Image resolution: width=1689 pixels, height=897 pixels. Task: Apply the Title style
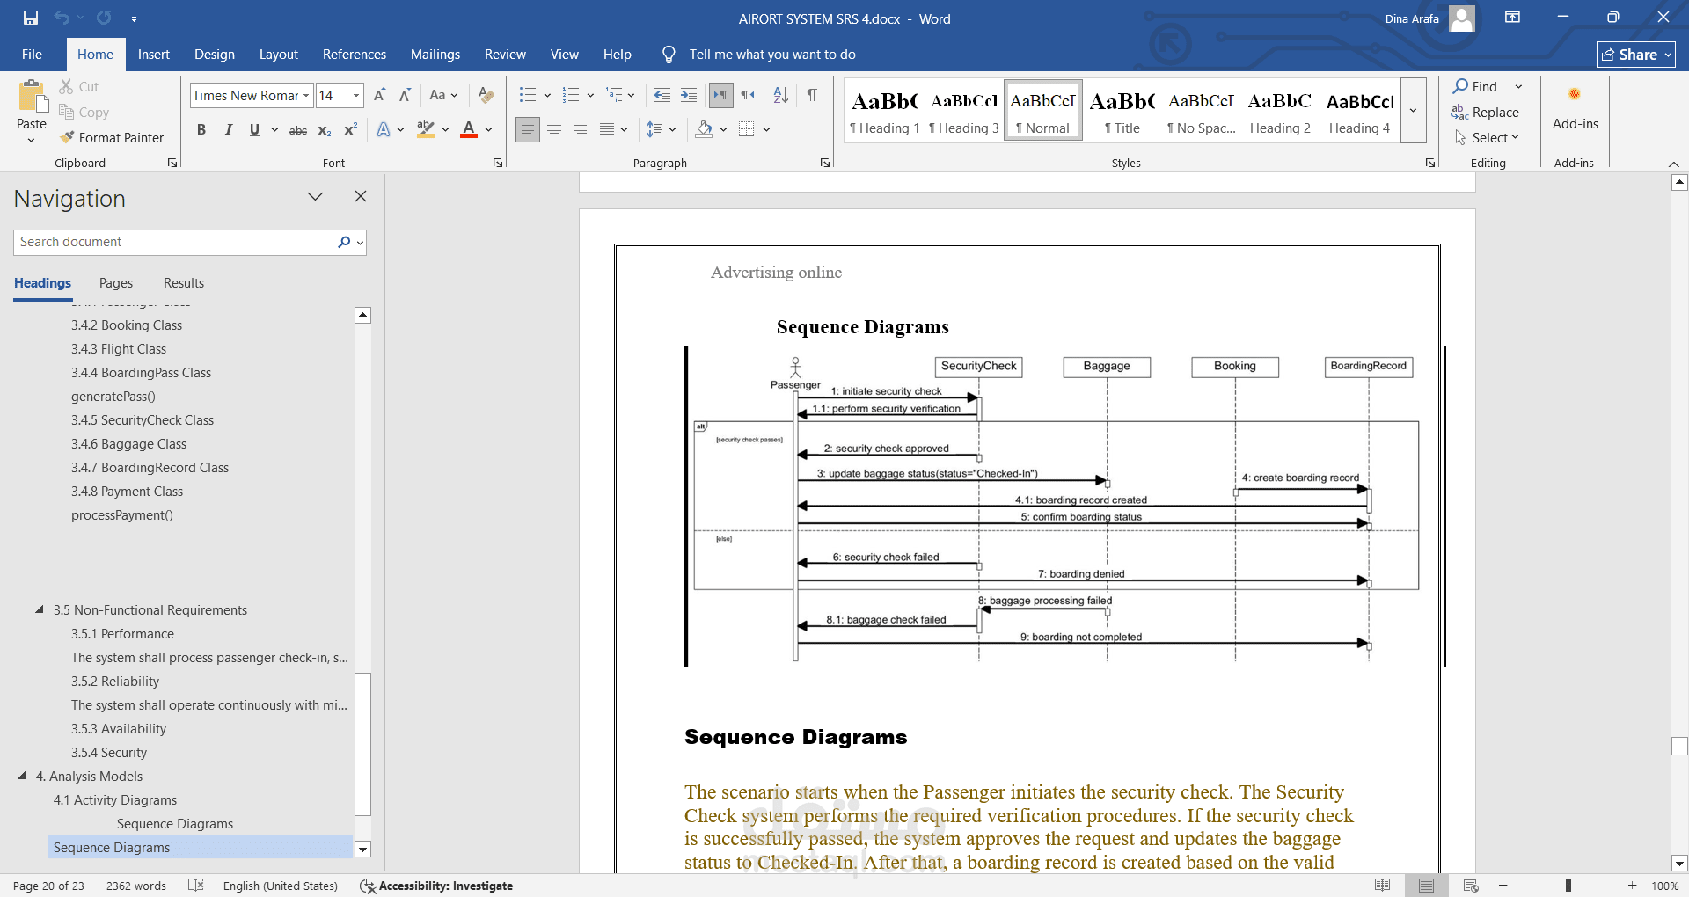(1122, 110)
